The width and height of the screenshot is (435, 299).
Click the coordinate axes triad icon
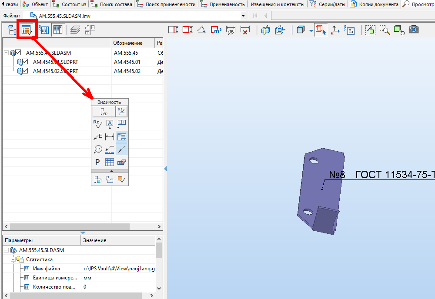pyautogui.click(x=335, y=30)
